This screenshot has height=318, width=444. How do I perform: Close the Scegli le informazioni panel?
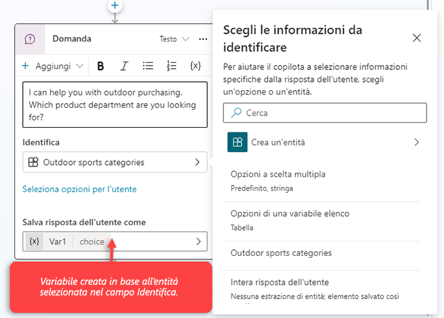[417, 38]
